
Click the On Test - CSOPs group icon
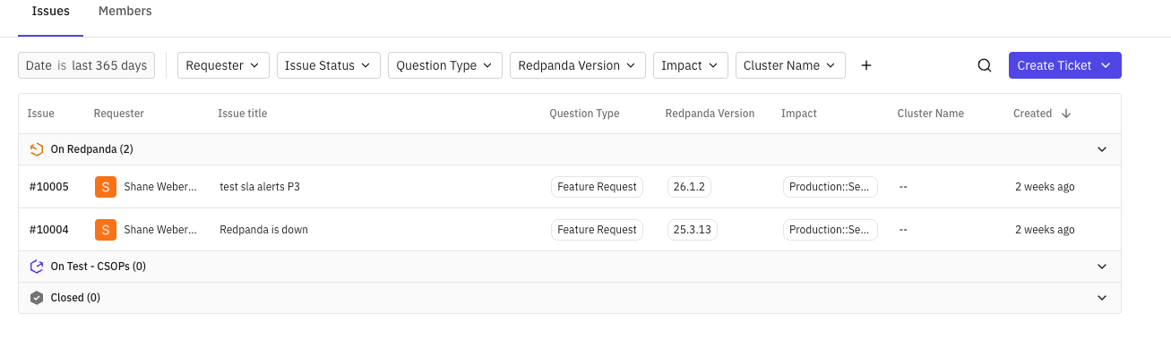(37, 267)
